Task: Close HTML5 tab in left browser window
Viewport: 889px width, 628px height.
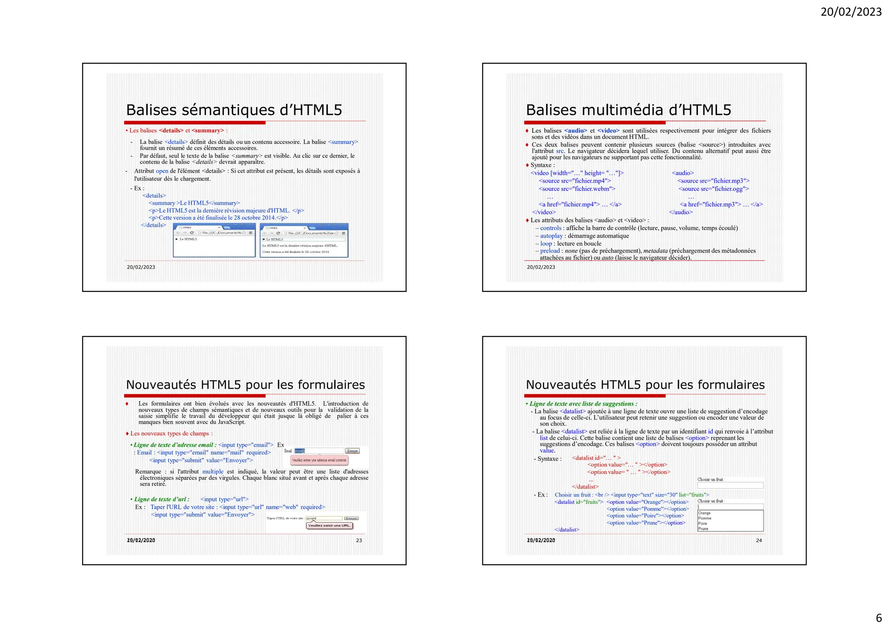Action: point(219,228)
